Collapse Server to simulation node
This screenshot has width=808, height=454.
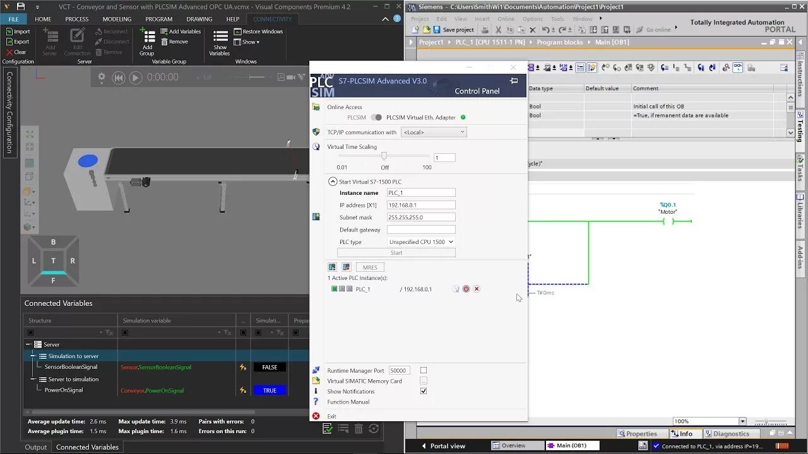33,379
